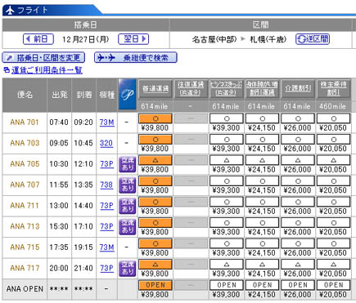Image resolution: width=356 pixels, height=303 pixels.
Task: Open aircraft type 73P link for ANA 711
Action: point(106,206)
